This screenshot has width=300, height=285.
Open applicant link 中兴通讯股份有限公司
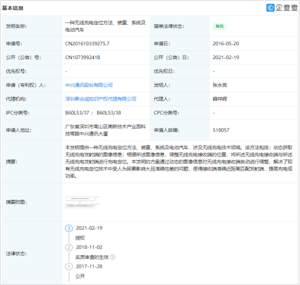pos(89,85)
